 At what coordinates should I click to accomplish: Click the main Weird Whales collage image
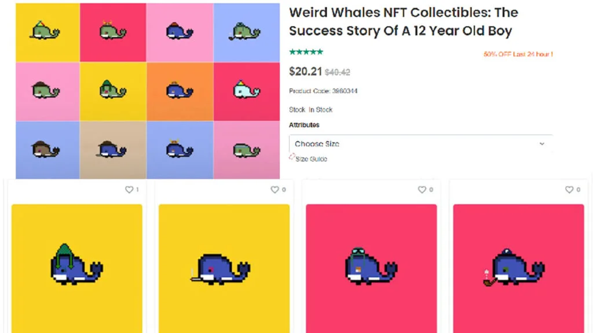(x=148, y=91)
